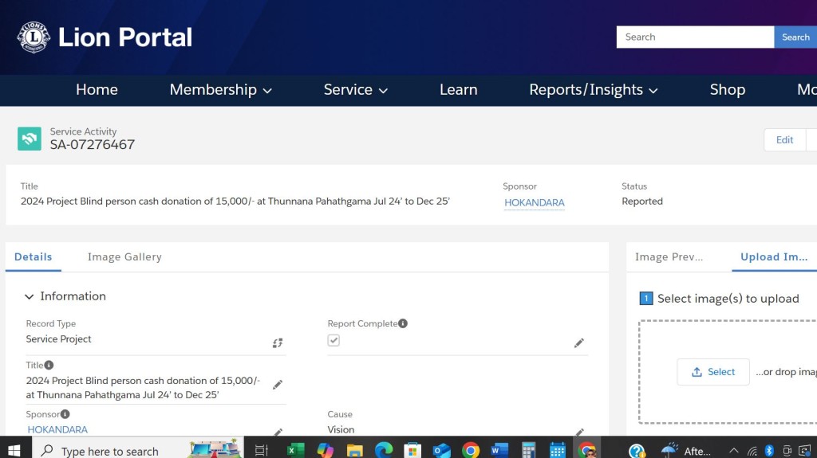
Task: Open Google Chrome from the taskbar
Action: [471, 450]
